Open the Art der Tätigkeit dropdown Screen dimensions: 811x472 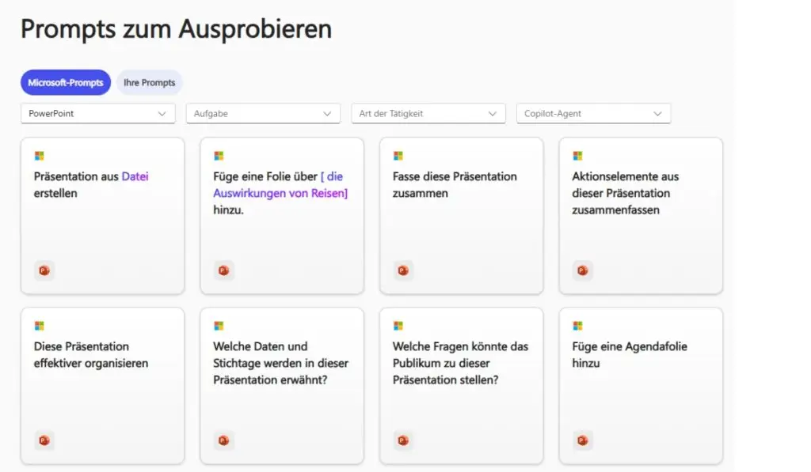[428, 114]
